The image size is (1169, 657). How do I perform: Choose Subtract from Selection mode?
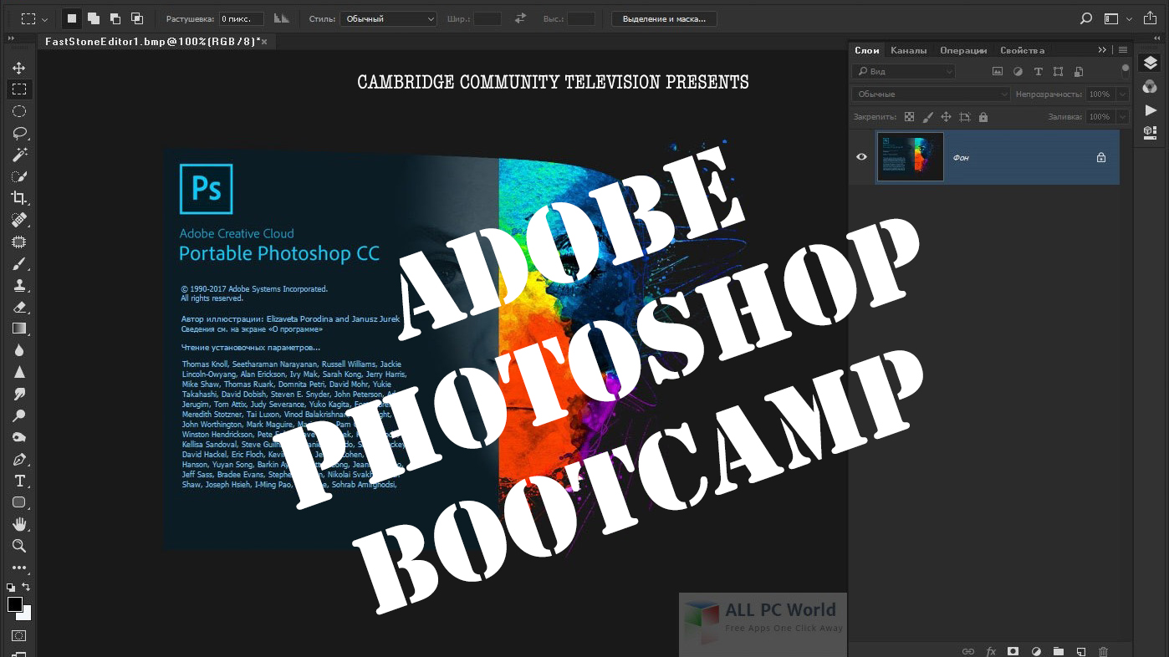point(115,18)
